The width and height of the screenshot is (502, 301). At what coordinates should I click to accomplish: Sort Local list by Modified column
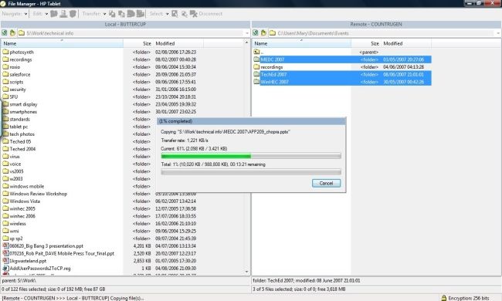[178, 43]
